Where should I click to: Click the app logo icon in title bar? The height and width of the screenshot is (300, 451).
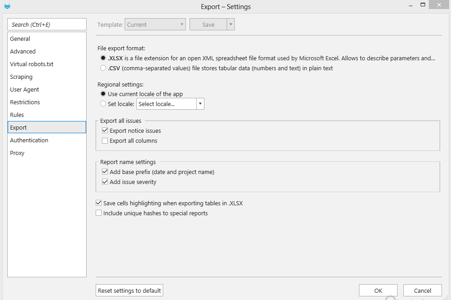(7, 6)
